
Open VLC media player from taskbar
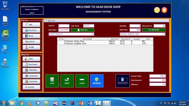(30, 103)
